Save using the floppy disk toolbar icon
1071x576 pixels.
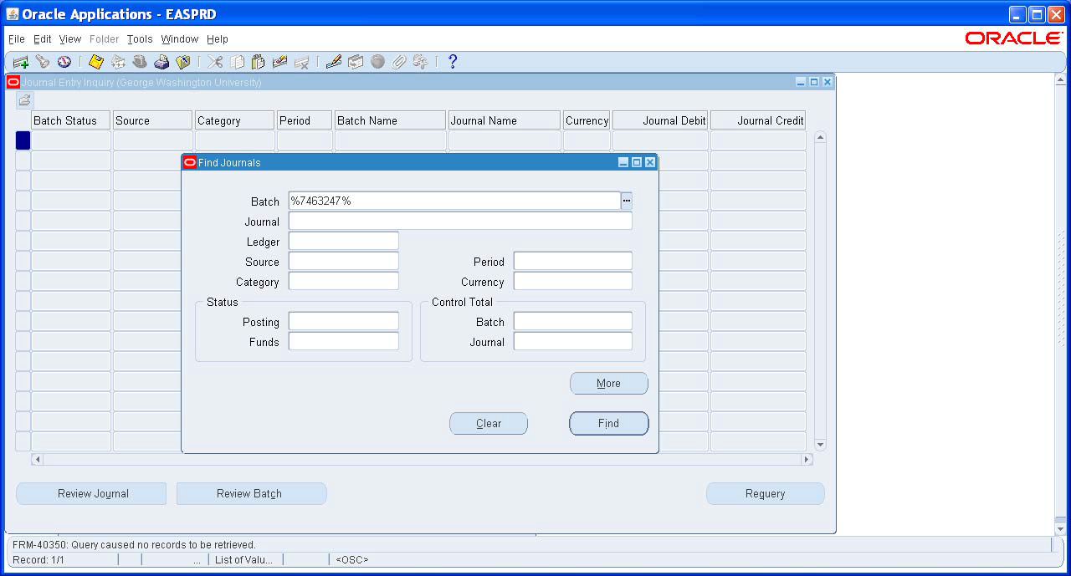95,61
